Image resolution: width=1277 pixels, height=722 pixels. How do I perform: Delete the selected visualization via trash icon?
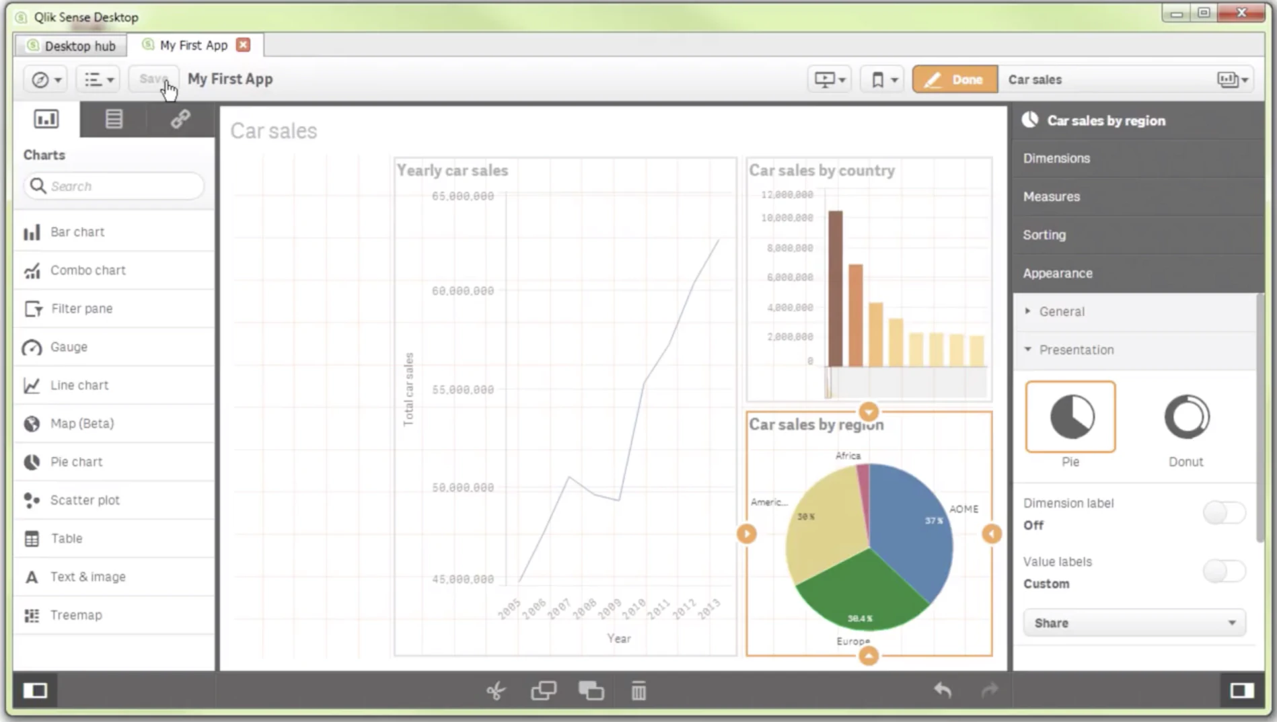point(638,690)
